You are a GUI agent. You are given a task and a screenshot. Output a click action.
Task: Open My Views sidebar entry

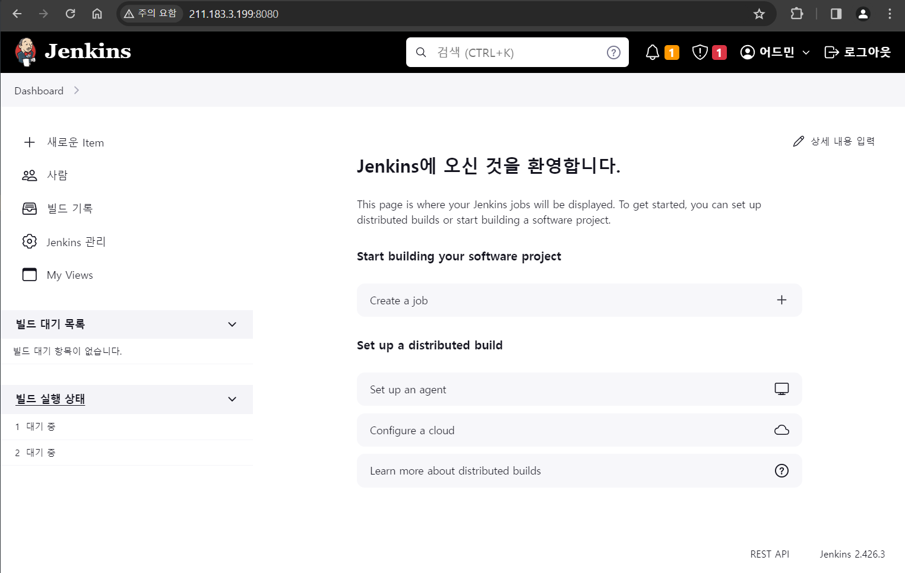pyautogui.click(x=70, y=275)
